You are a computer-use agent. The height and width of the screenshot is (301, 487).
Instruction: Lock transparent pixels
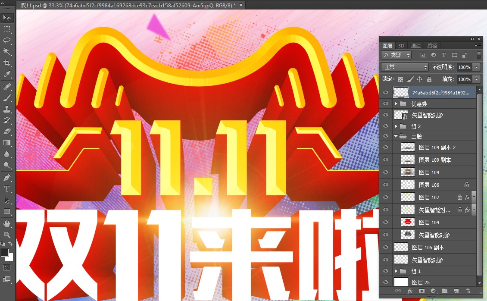401,79
